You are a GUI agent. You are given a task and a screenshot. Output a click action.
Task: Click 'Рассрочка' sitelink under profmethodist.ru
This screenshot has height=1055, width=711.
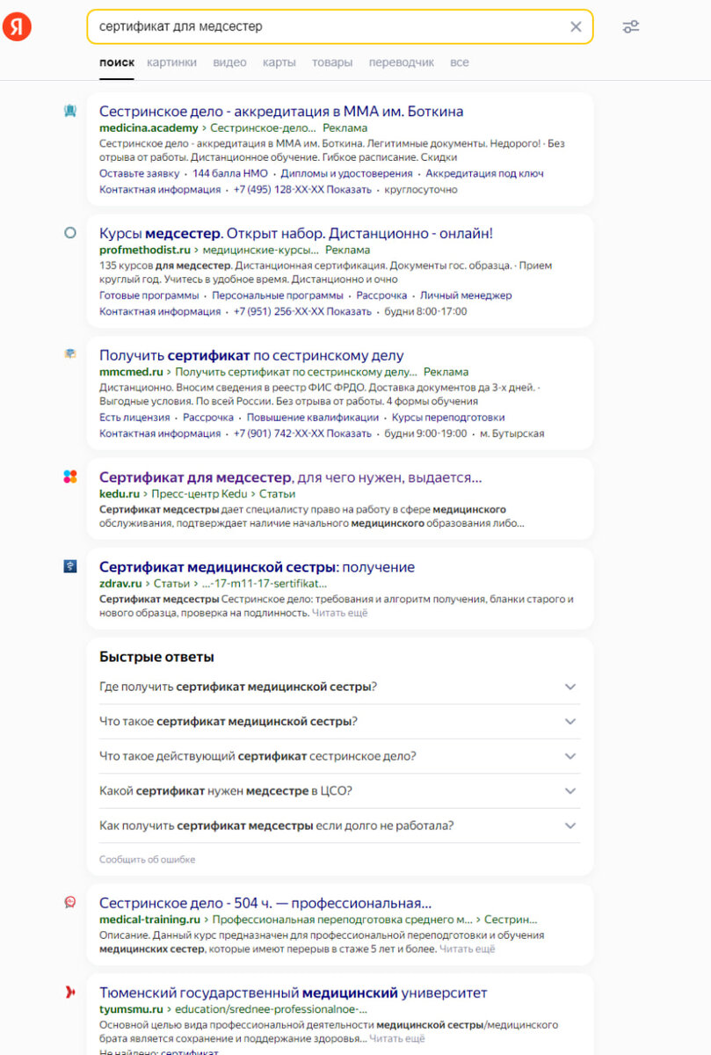pyautogui.click(x=381, y=295)
